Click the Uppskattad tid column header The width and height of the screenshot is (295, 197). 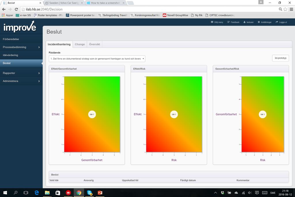[130, 180]
